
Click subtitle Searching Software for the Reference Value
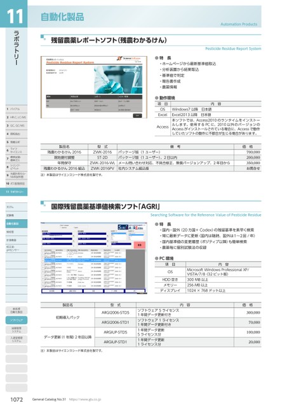(206, 215)
